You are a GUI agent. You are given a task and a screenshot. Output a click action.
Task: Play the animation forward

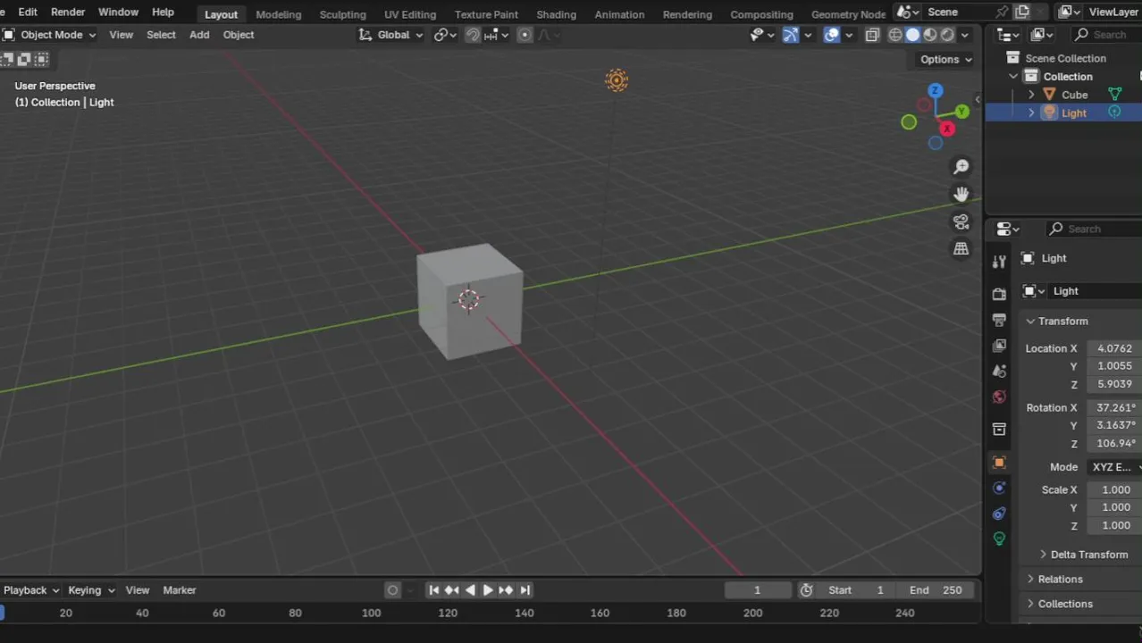click(487, 590)
